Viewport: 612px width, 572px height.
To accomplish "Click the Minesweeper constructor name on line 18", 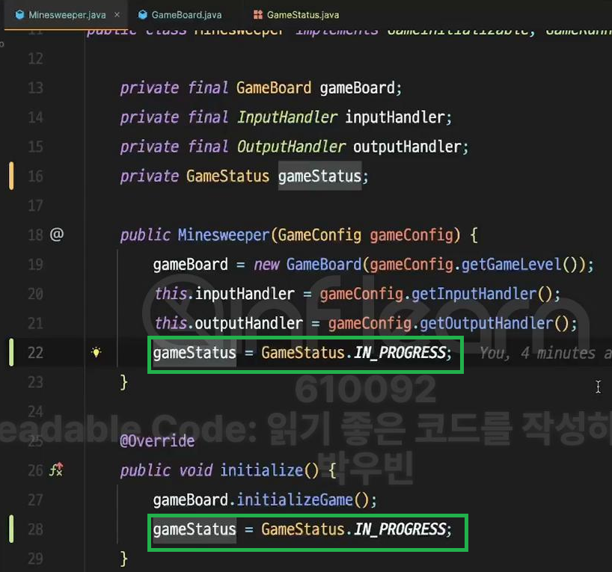I will [x=224, y=236].
